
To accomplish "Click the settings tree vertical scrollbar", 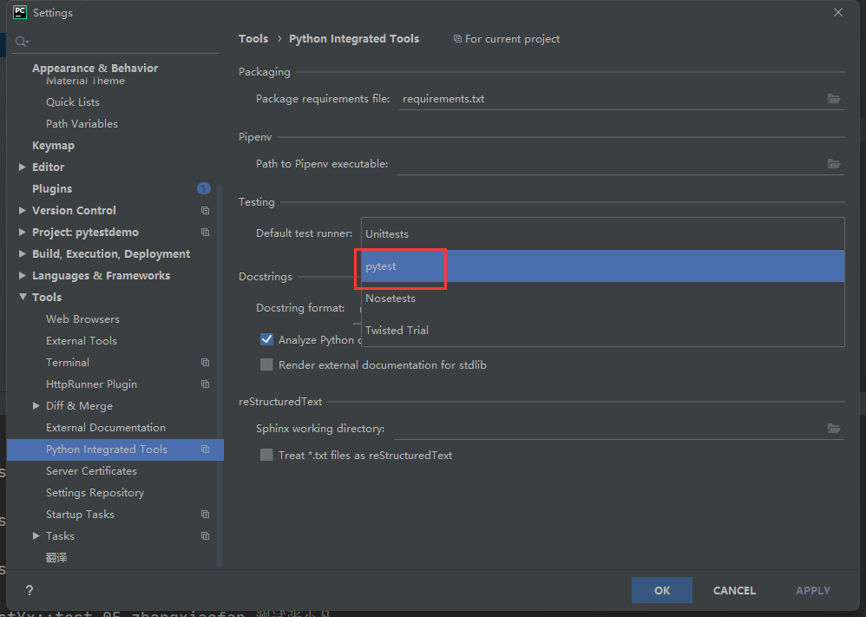I will (x=220, y=376).
